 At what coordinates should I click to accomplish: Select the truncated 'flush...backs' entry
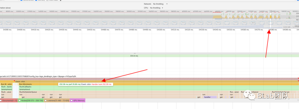[x=6, y=87]
